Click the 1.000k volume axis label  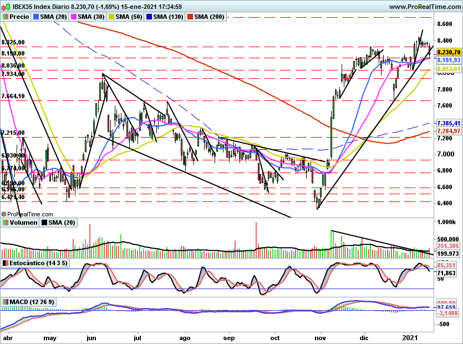(446, 222)
